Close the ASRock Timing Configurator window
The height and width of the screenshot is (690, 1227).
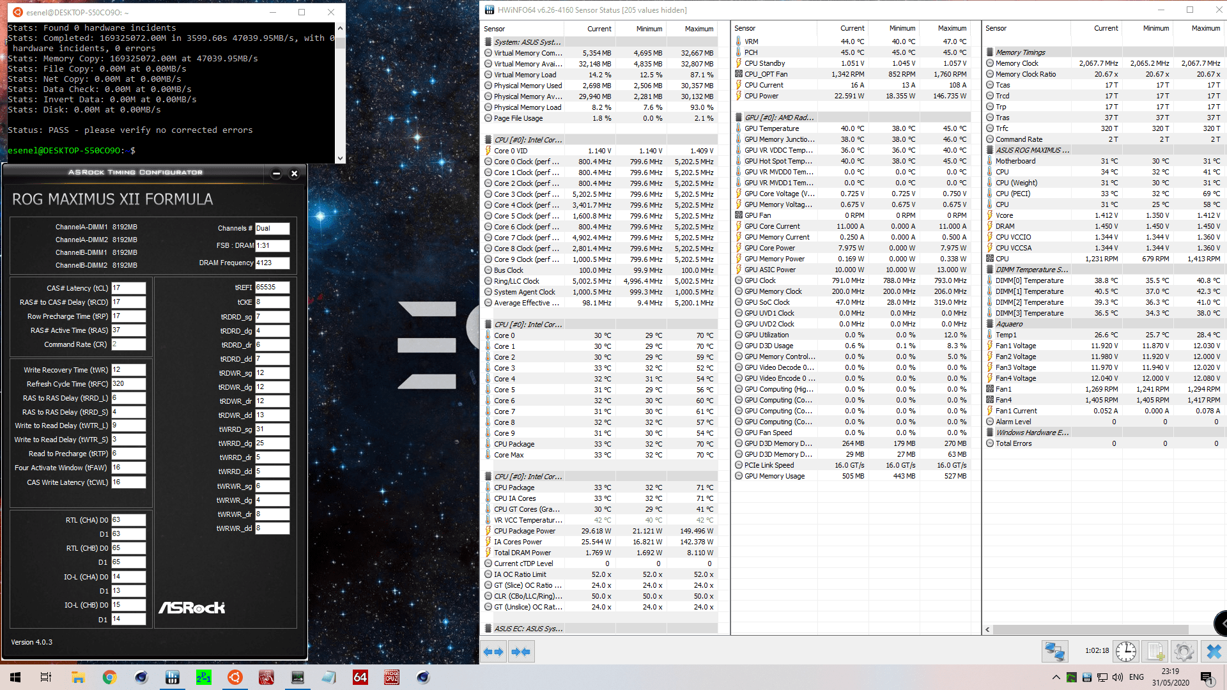pos(294,173)
